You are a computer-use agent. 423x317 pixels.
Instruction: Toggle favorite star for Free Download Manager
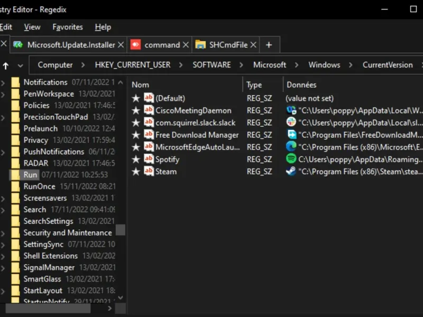point(136,135)
